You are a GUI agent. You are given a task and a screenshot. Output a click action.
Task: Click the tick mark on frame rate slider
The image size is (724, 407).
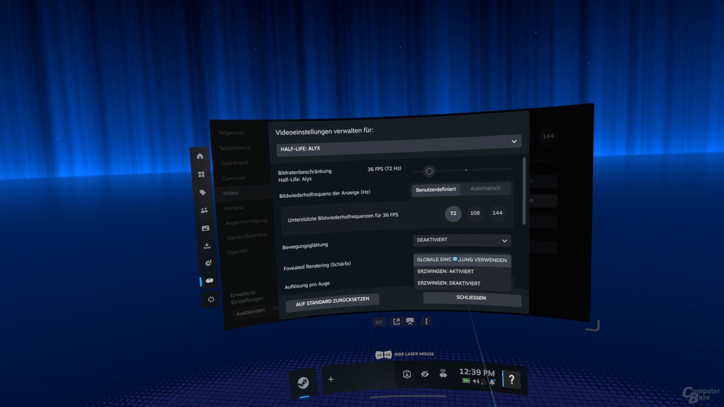[x=466, y=170]
